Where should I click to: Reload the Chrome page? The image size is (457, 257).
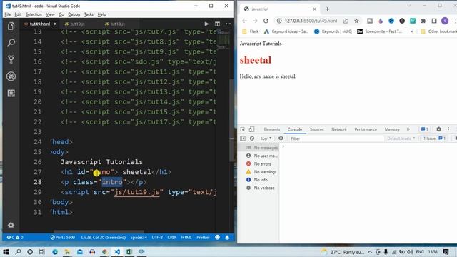[x=266, y=21]
